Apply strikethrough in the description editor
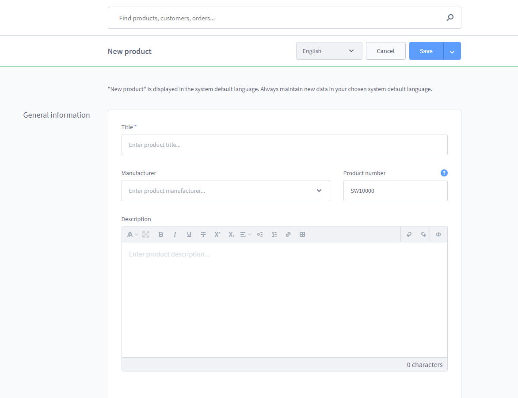The height and width of the screenshot is (398, 518). pyautogui.click(x=203, y=234)
